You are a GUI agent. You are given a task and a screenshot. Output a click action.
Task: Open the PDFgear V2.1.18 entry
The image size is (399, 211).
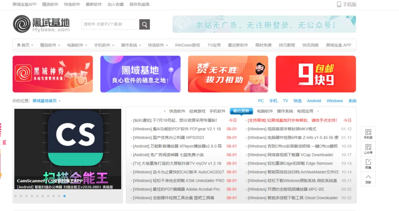pyautogui.click(x=177, y=129)
